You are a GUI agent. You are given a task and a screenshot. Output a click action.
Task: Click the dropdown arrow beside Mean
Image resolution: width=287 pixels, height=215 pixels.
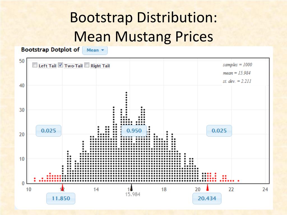(103, 50)
